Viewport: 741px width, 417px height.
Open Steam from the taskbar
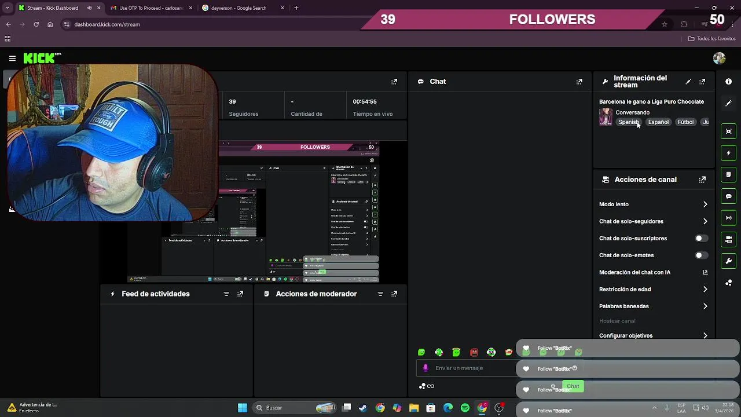pos(363,408)
